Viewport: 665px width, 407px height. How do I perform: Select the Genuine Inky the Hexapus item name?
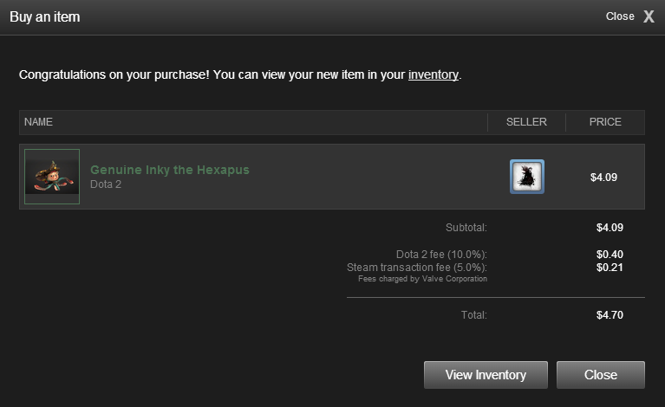click(170, 170)
